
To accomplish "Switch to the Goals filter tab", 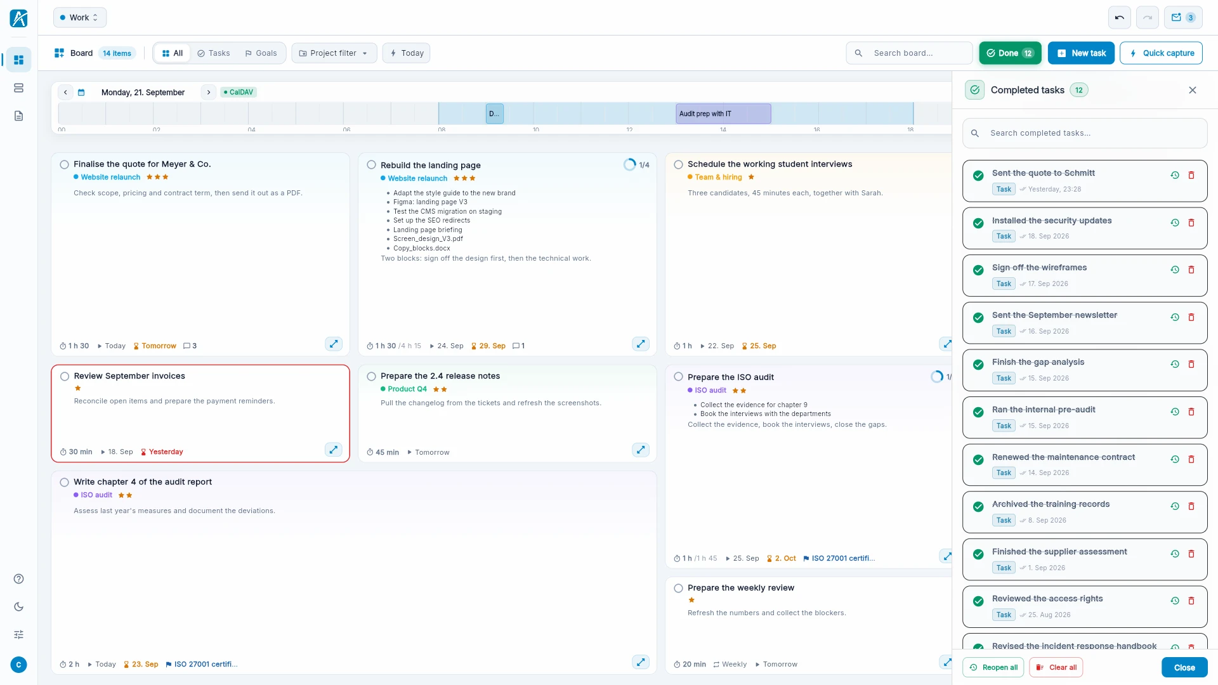I will (261, 53).
